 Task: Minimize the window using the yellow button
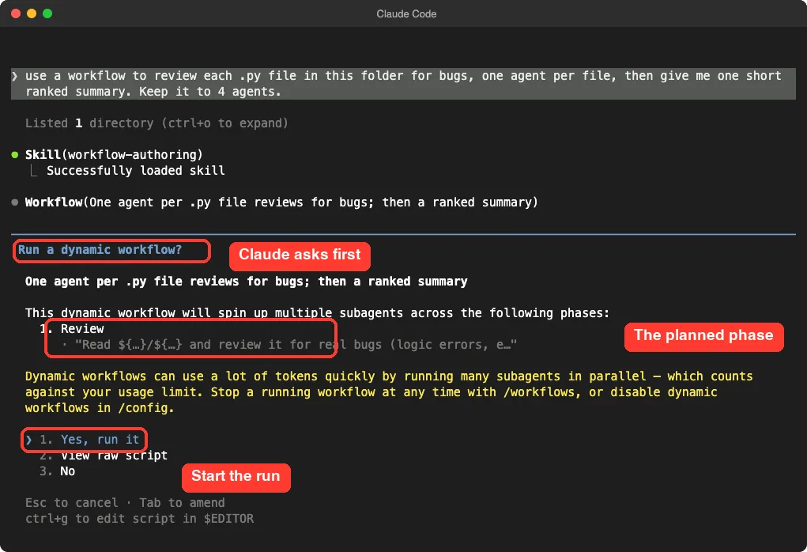32,13
